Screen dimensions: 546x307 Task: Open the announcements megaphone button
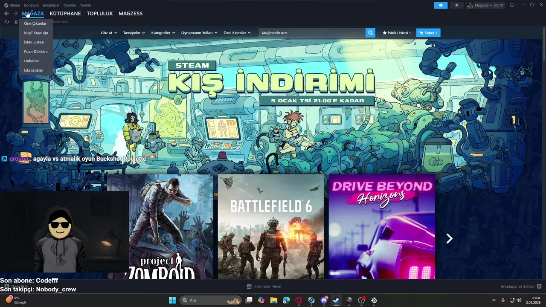tap(441, 5)
